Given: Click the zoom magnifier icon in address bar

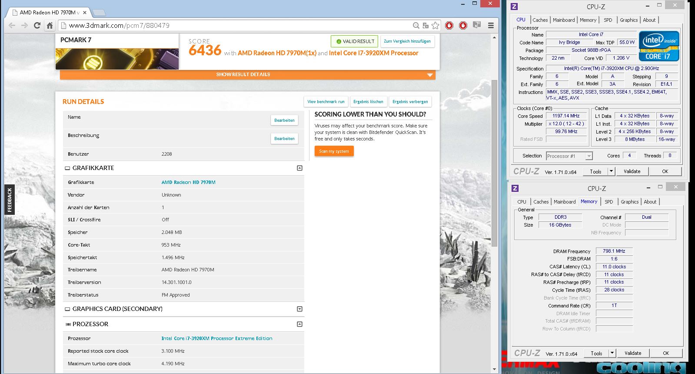Looking at the screenshot, I should pos(416,25).
